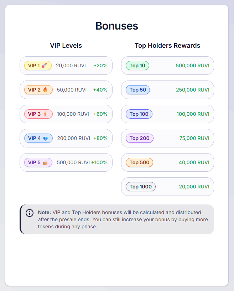Select the Top 500 orange badge
Image resolution: width=234 pixels, height=291 pixels.
pyautogui.click(x=139, y=162)
